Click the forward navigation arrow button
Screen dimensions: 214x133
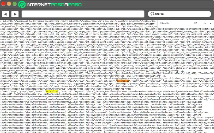(x=15, y=14)
